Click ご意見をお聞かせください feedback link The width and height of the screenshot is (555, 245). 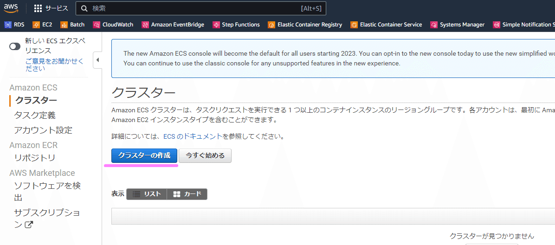(x=54, y=65)
